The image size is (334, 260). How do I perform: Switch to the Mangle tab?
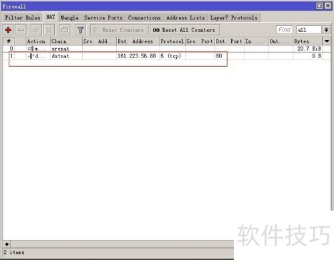69,18
